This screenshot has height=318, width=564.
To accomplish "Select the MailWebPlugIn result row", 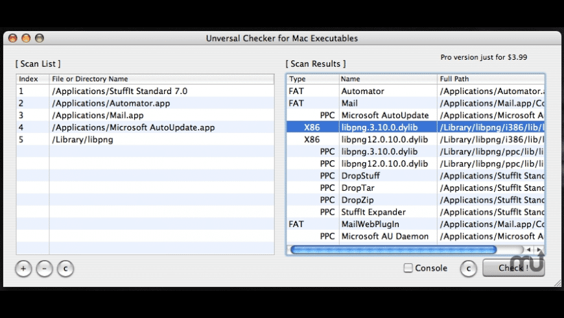I will click(416, 224).
